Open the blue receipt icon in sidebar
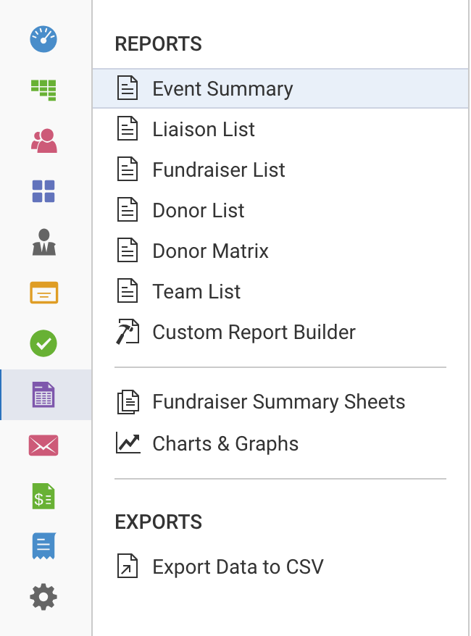This screenshot has width=471, height=636. (43, 546)
